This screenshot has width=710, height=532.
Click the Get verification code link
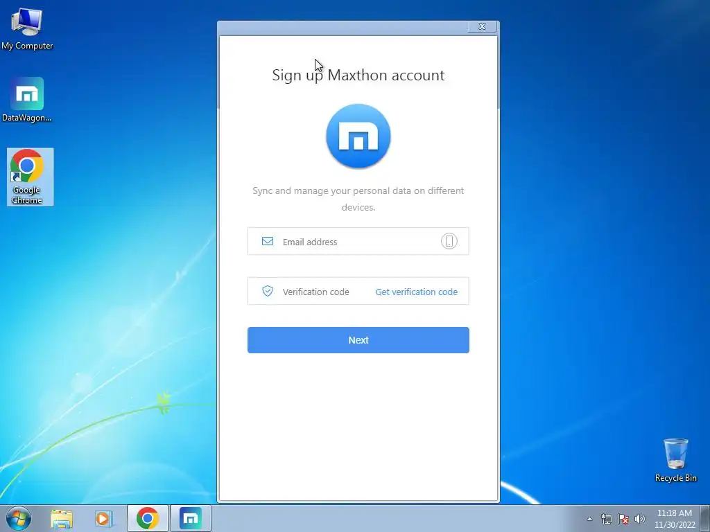tap(417, 292)
